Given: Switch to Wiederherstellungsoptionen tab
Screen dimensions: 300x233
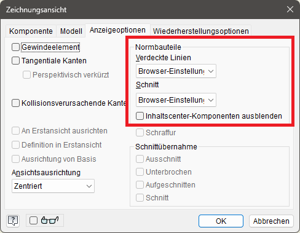Looking at the screenshot, I should coord(200,31).
